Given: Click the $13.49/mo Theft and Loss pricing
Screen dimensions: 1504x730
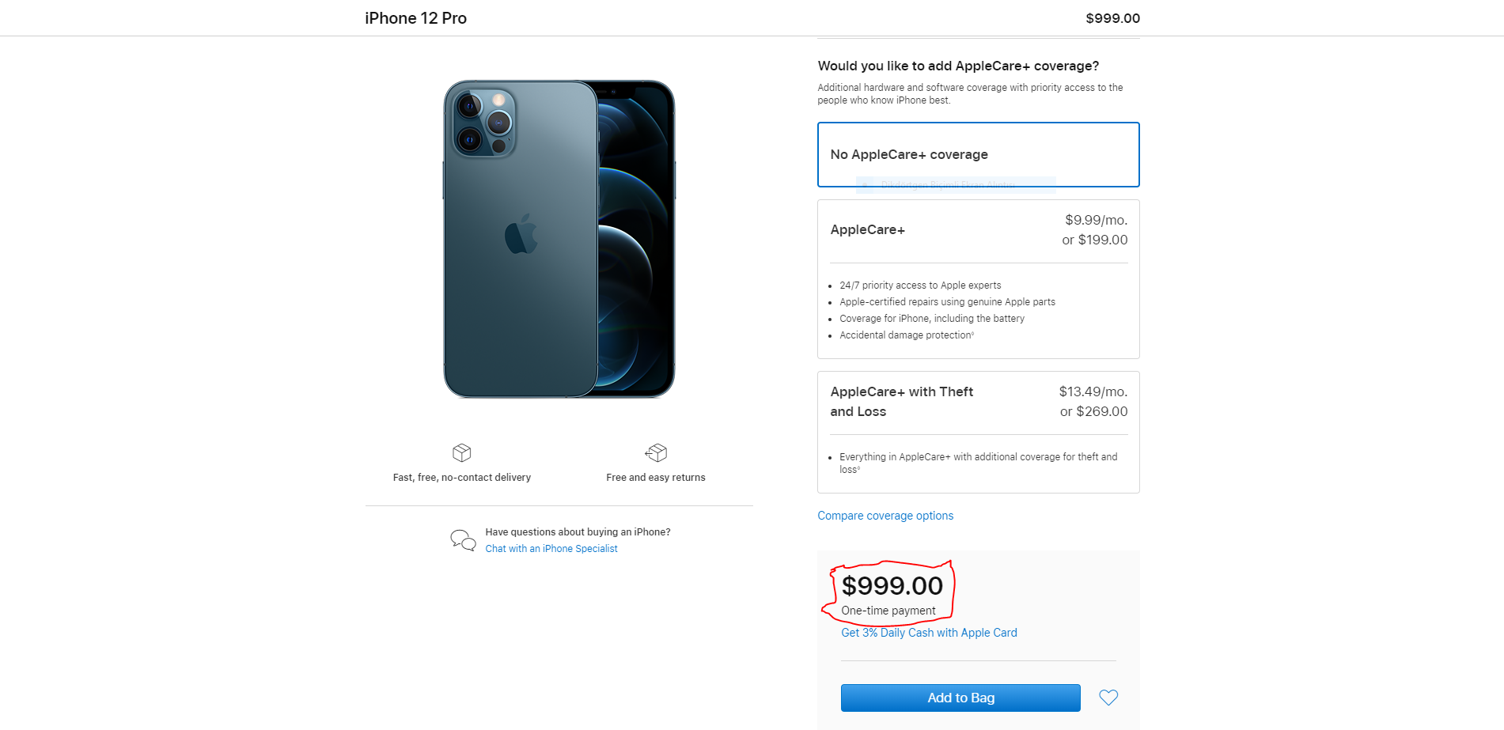Looking at the screenshot, I should click(x=1093, y=391).
